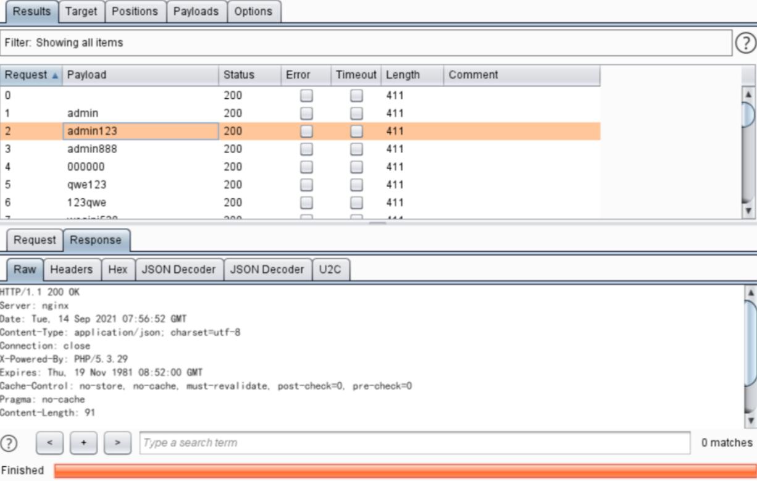Toggle Timeout checkbox for admin123 row

coord(356,132)
